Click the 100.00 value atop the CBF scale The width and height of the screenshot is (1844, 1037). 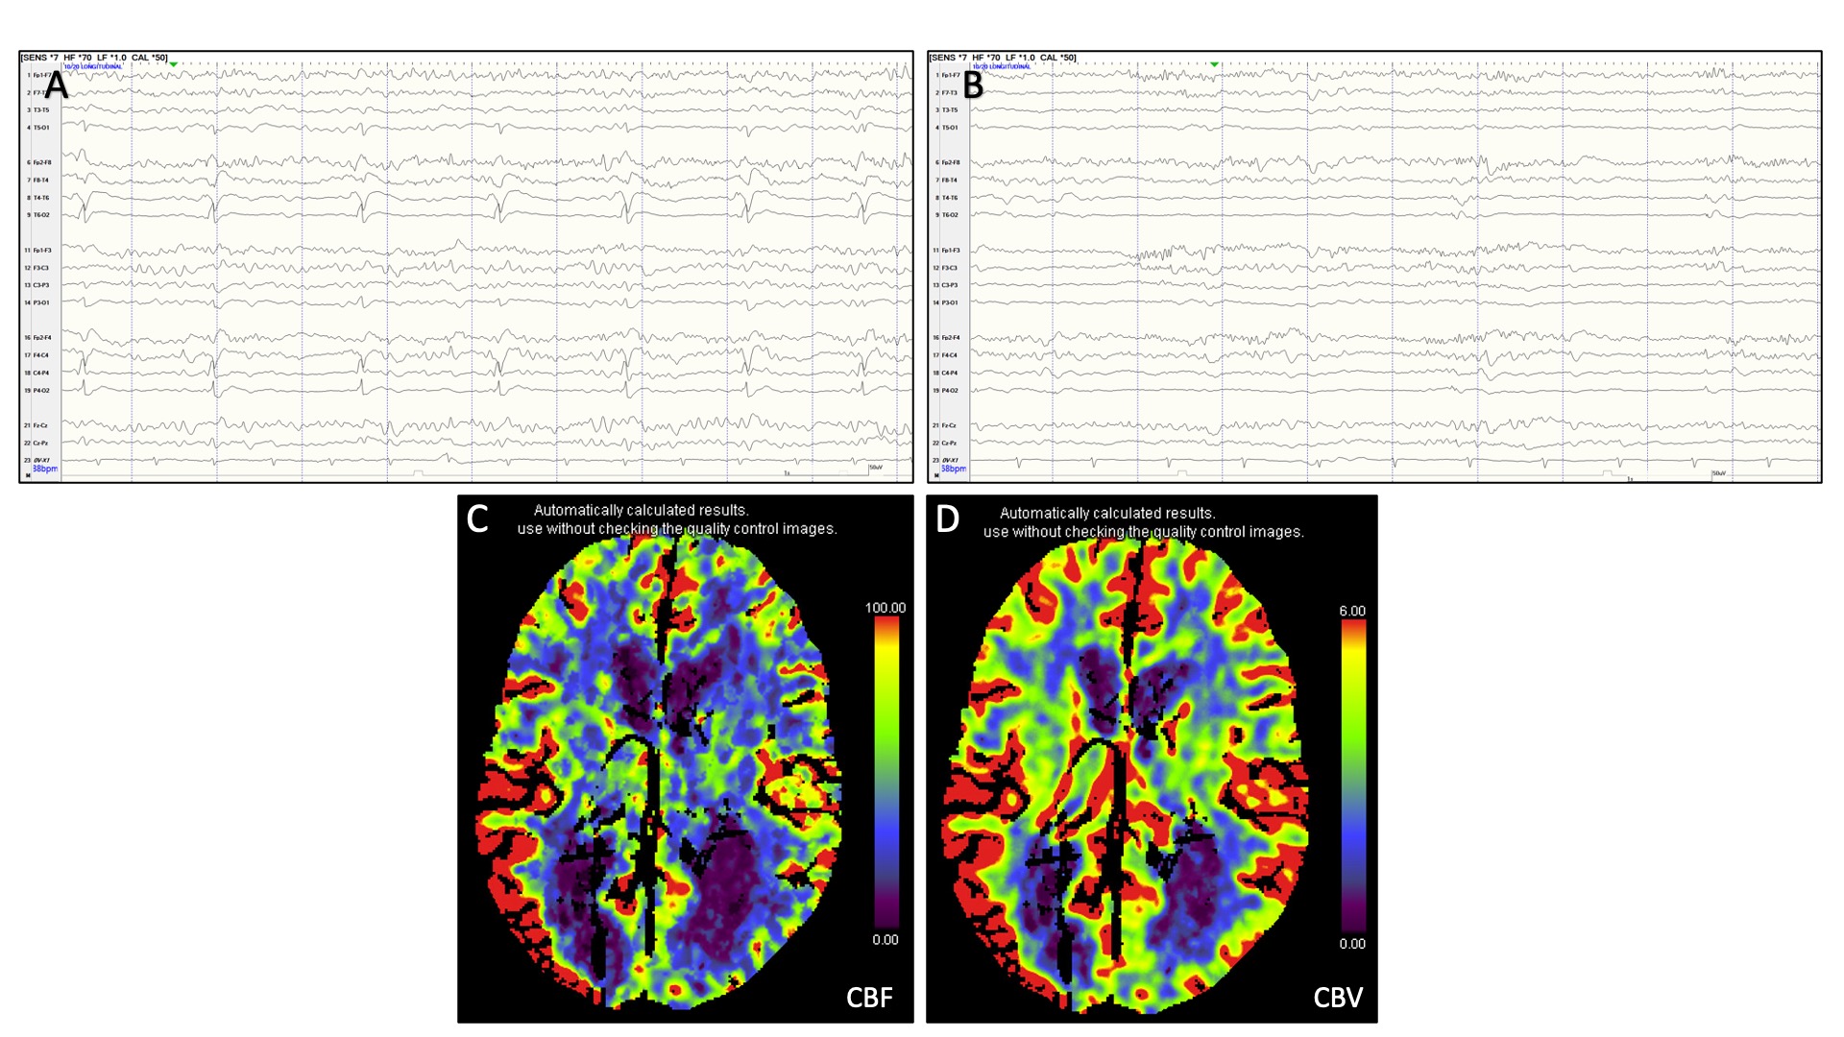tap(885, 608)
